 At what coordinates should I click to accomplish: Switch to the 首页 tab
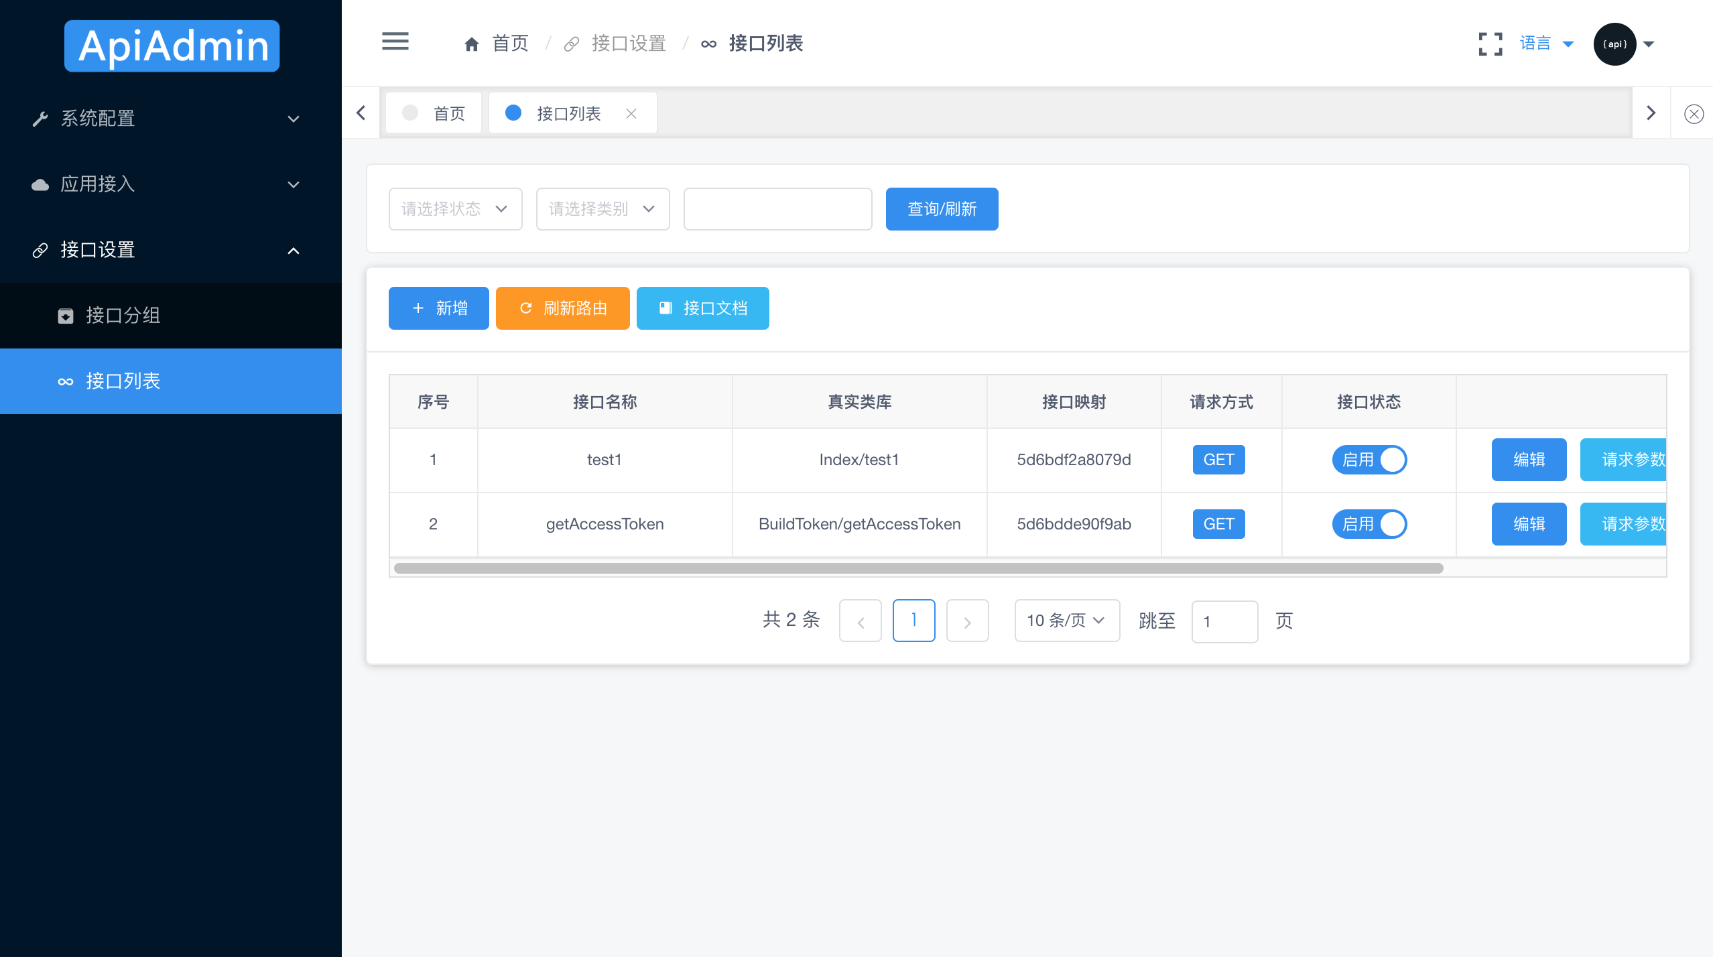pos(434,113)
